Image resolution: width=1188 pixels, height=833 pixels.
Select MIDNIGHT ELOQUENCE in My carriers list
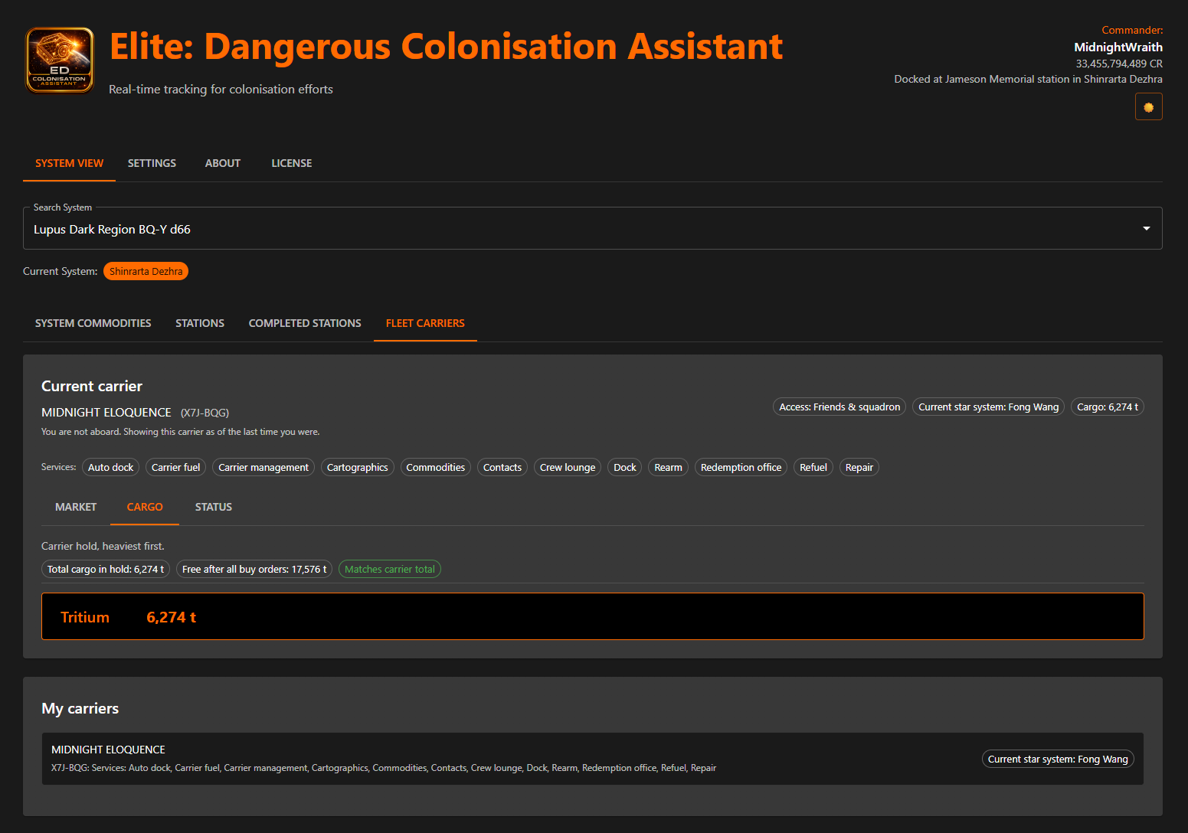(593, 759)
